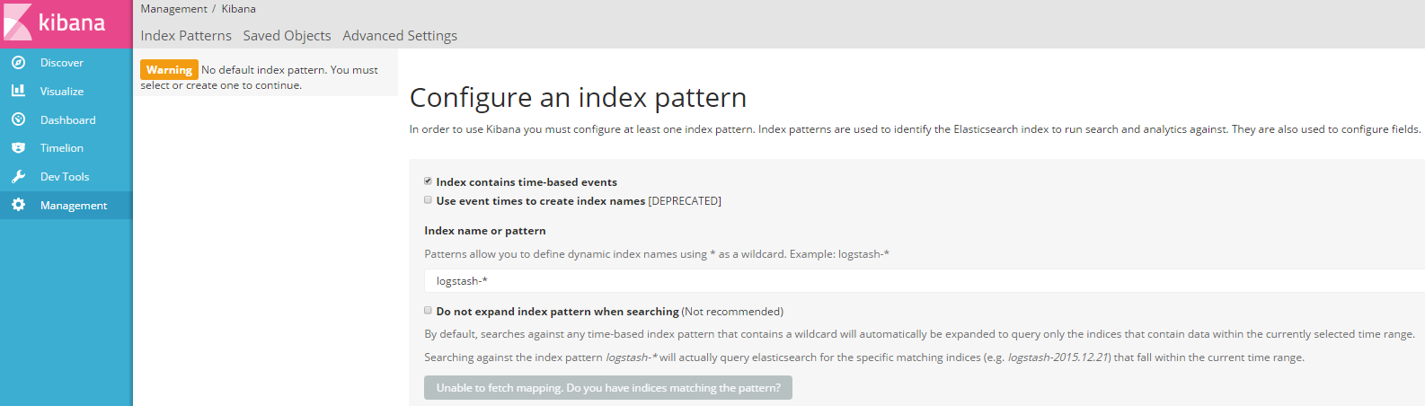Switch to the Saved Objects tab

pyautogui.click(x=287, y=36)
